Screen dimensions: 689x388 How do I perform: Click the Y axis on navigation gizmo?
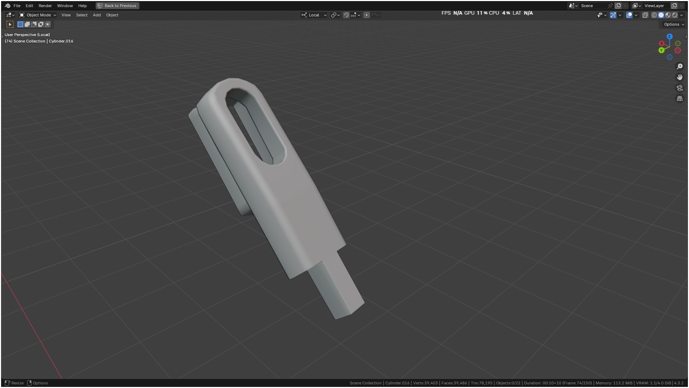click(x=661, y=50)
